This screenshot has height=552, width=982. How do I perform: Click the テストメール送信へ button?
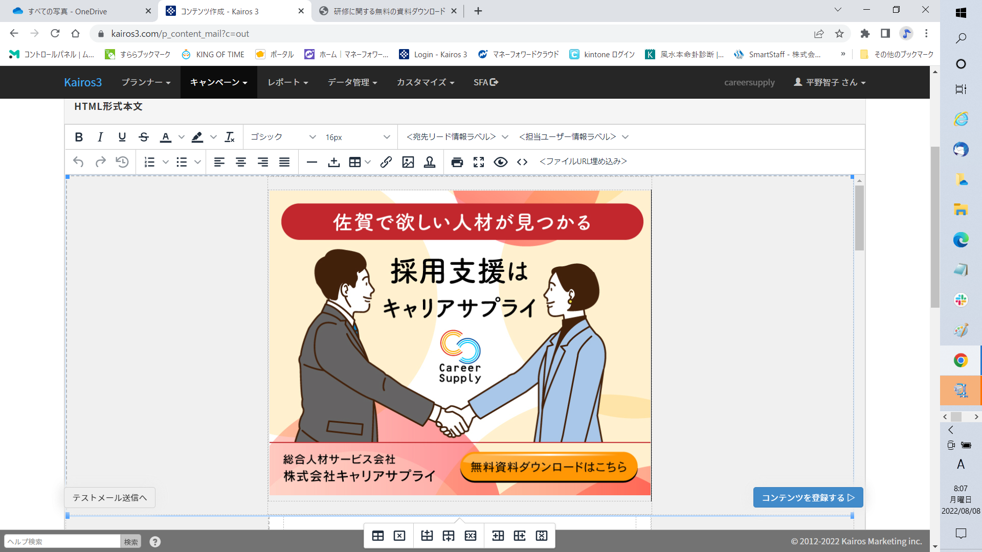tap(109, 498)
